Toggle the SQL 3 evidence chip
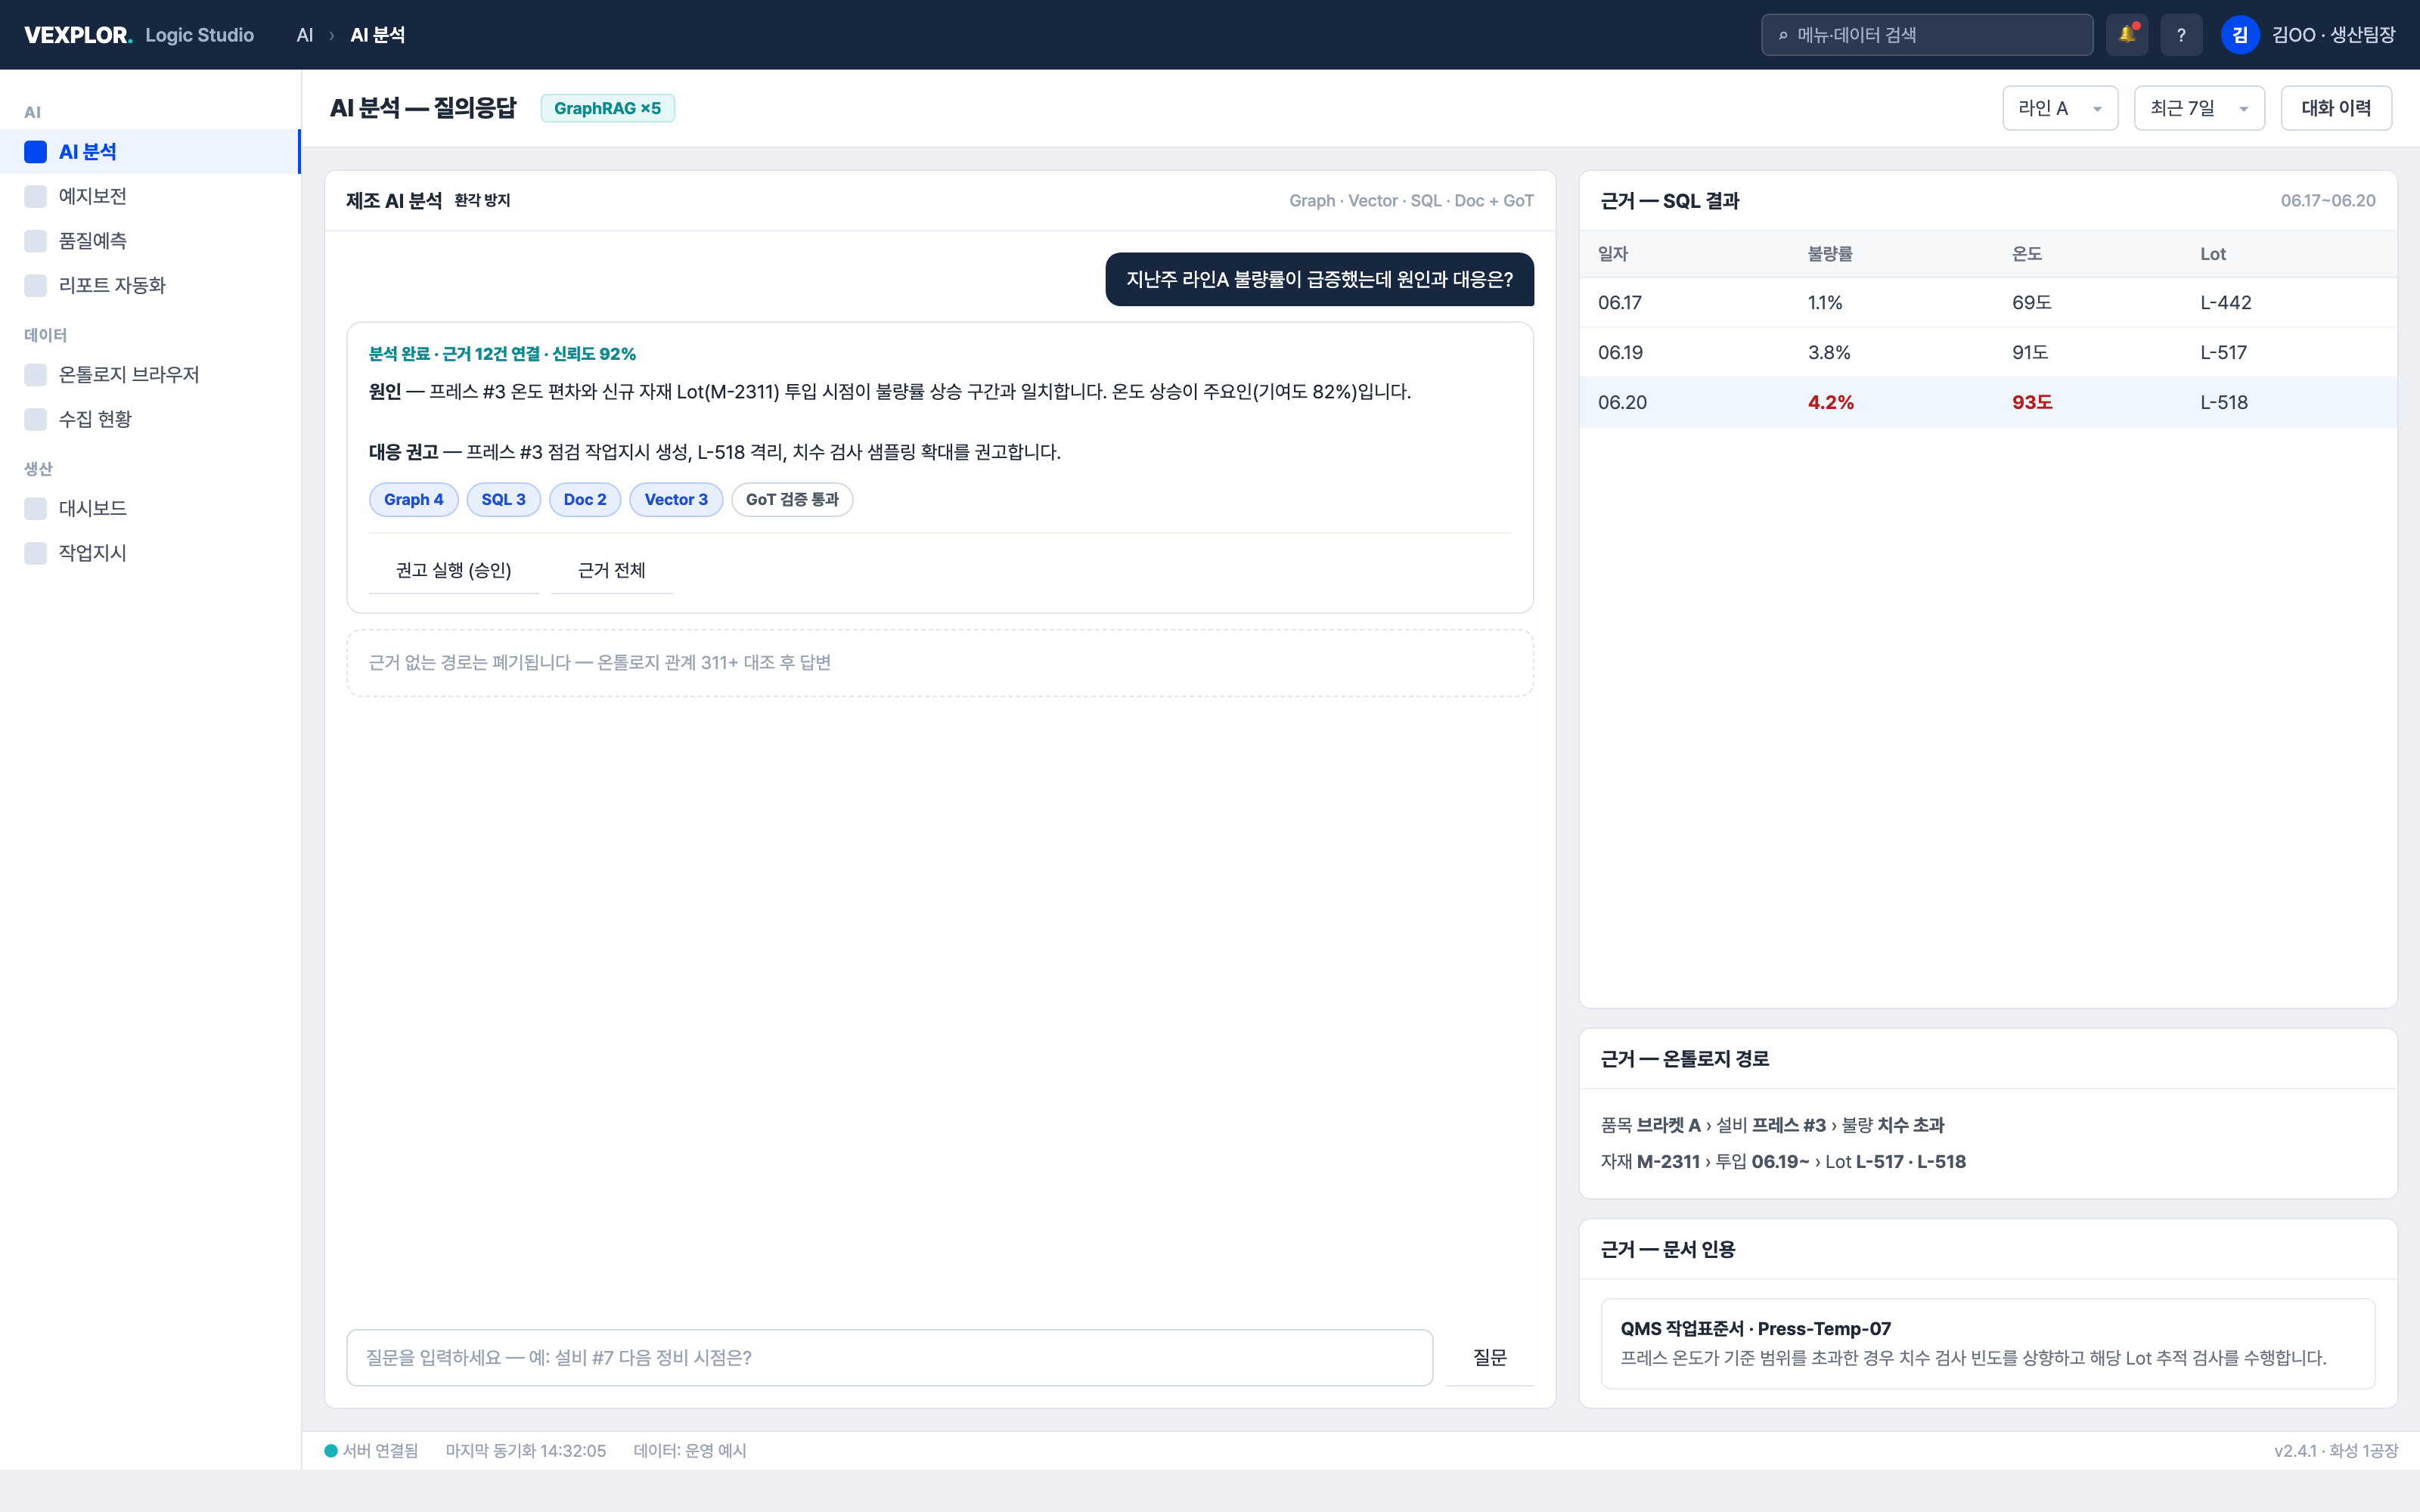 pyautogui.click(x=503, y=499)
